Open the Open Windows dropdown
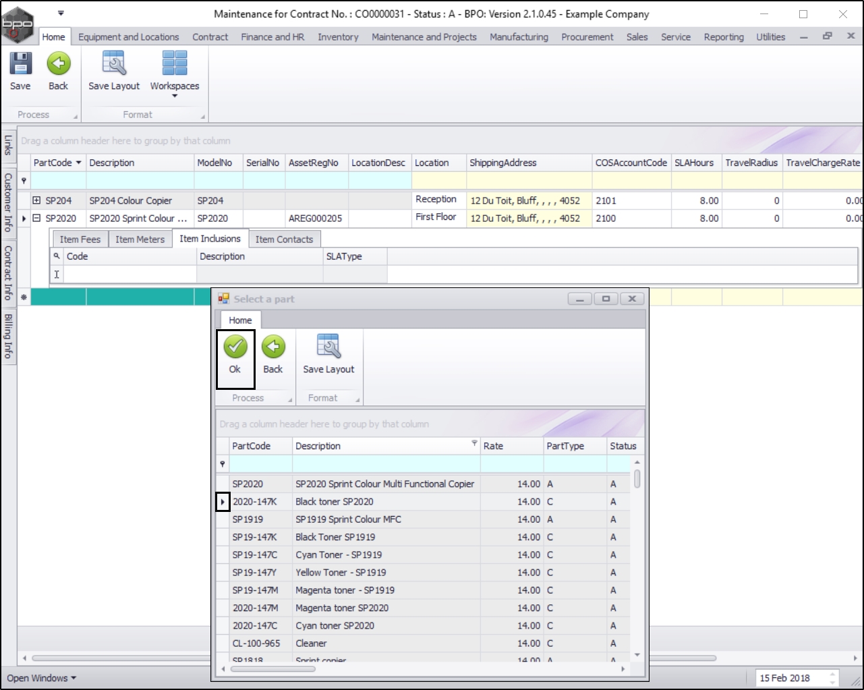This screenshot has width=864, height=690. 42,678
